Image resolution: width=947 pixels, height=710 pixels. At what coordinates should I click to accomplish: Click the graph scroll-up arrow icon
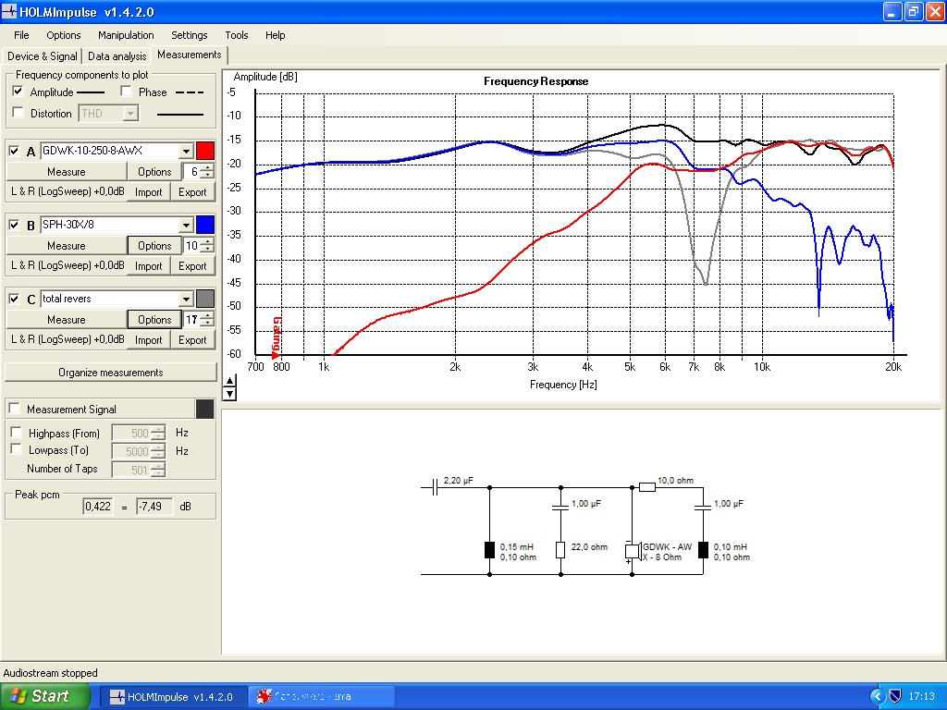[x=229, y=381]
